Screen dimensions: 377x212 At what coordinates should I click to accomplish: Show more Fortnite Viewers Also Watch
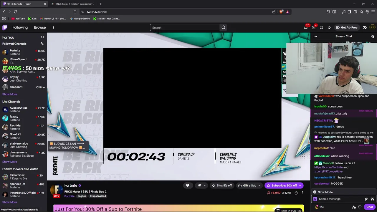coord(10,202)
